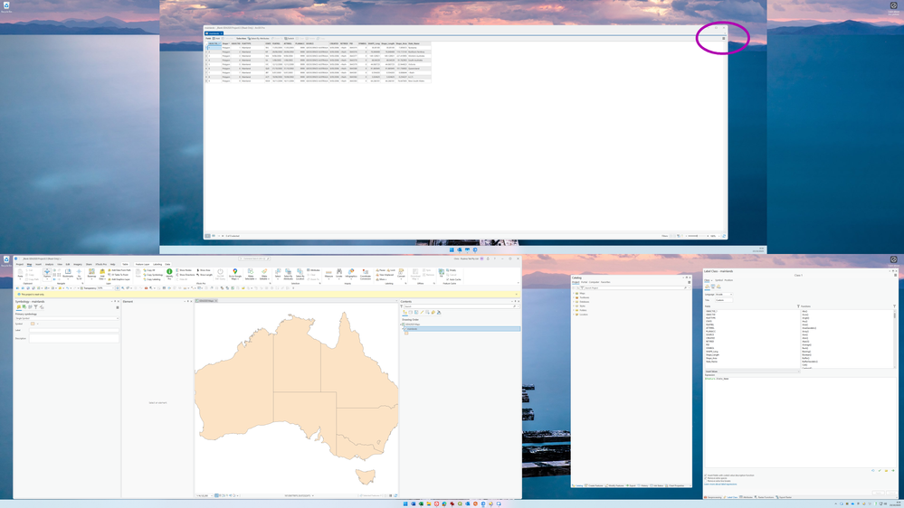Switch to Position tab in Label Class pane
Screen dimensions: 904x508
click(x=728, y=280)
